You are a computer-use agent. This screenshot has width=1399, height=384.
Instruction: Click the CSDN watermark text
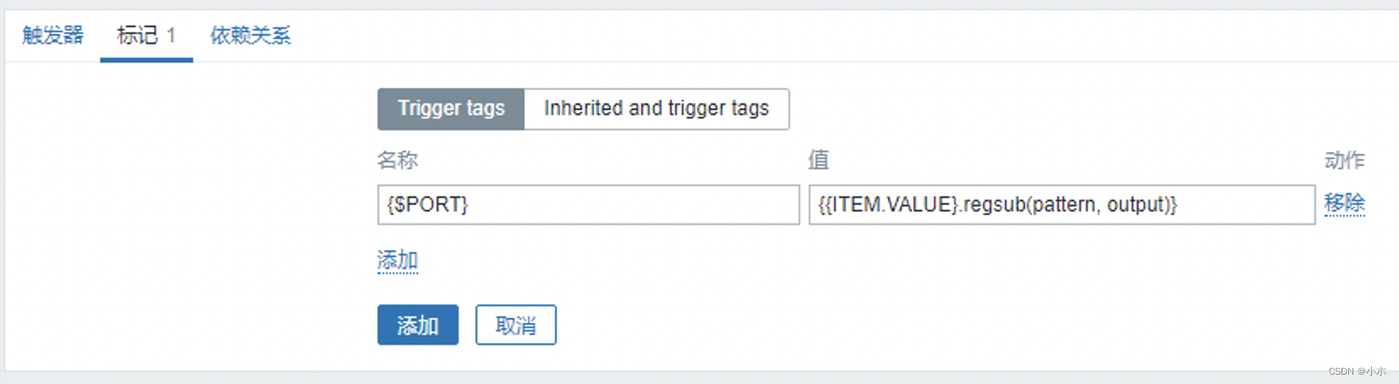click(1357, 371)
